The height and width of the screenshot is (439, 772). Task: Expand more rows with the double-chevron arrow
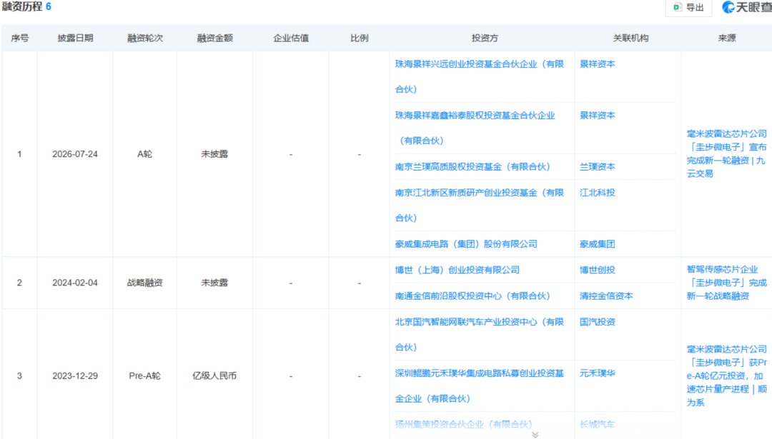[535, 435]
